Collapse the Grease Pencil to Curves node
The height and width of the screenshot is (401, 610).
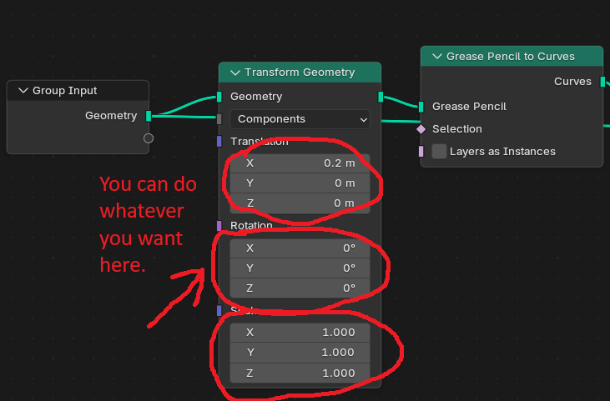(437, 57)
